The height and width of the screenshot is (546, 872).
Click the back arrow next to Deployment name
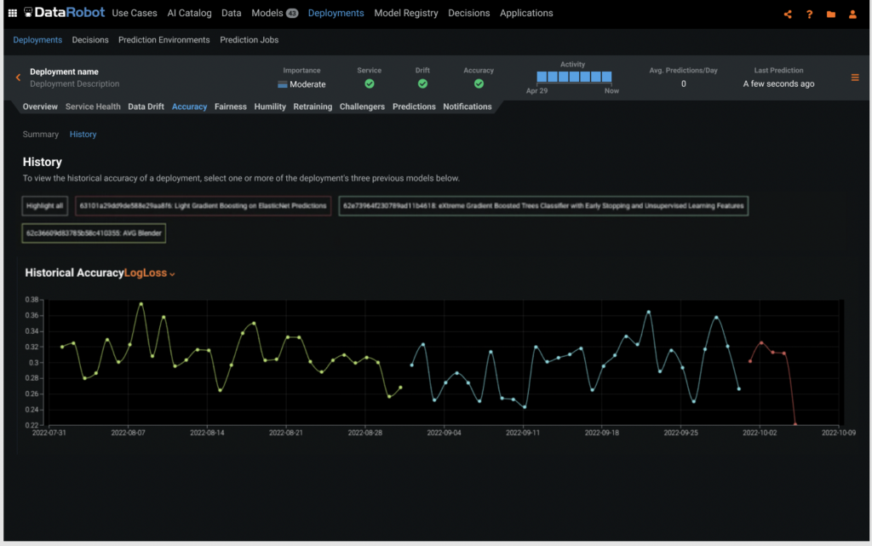tap(17, 77)
